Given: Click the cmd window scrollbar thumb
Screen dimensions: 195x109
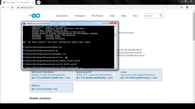Looking at the screenshot, I should point(115,35).
